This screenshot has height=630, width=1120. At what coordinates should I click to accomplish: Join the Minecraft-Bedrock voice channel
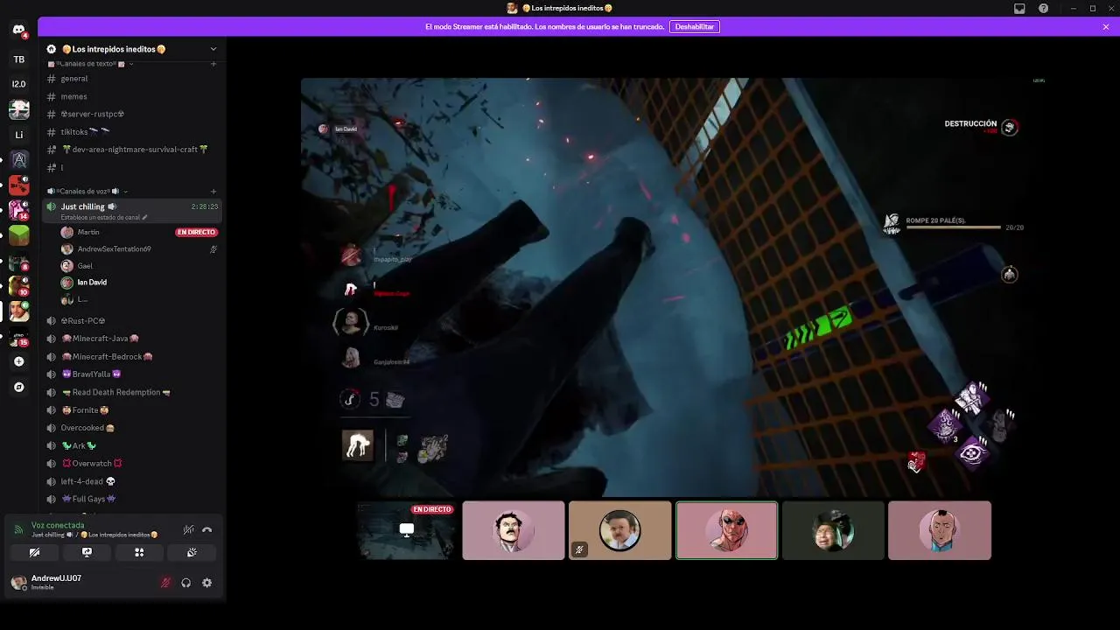tap(131, 357)
